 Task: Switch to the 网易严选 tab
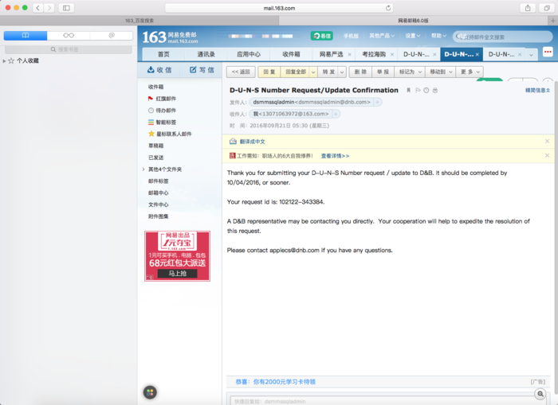[x=331, y=54]
